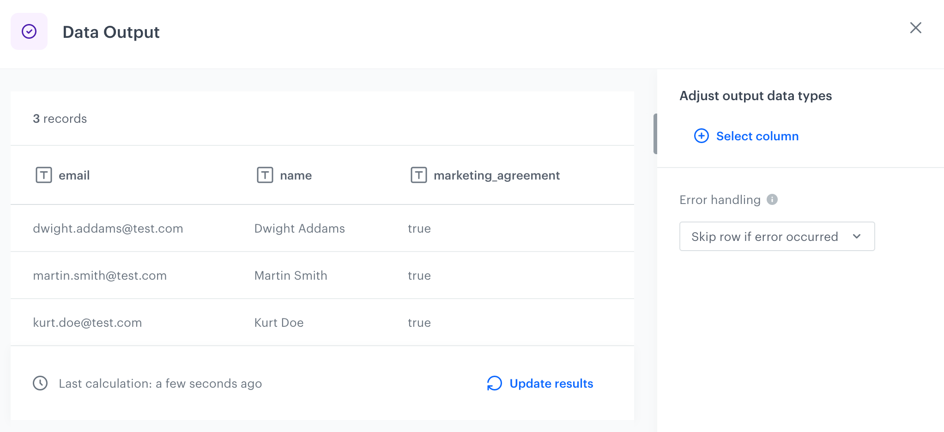This screenshot has height=432, width=944.
Task: Select the dwight.addams@test.com email cell
Action: point(108,228)
